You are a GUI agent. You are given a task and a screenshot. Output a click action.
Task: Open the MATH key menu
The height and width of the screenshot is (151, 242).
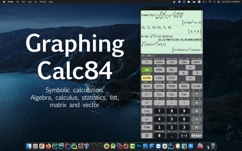[147, 86]
